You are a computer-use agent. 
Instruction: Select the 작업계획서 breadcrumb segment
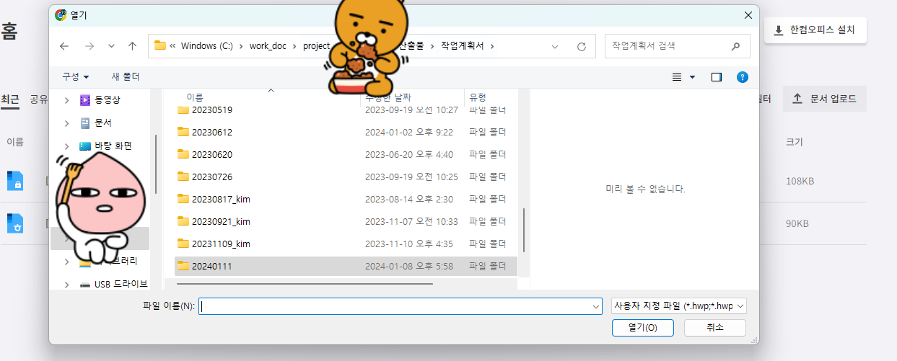pyautogui.click(x=463, y=46)
